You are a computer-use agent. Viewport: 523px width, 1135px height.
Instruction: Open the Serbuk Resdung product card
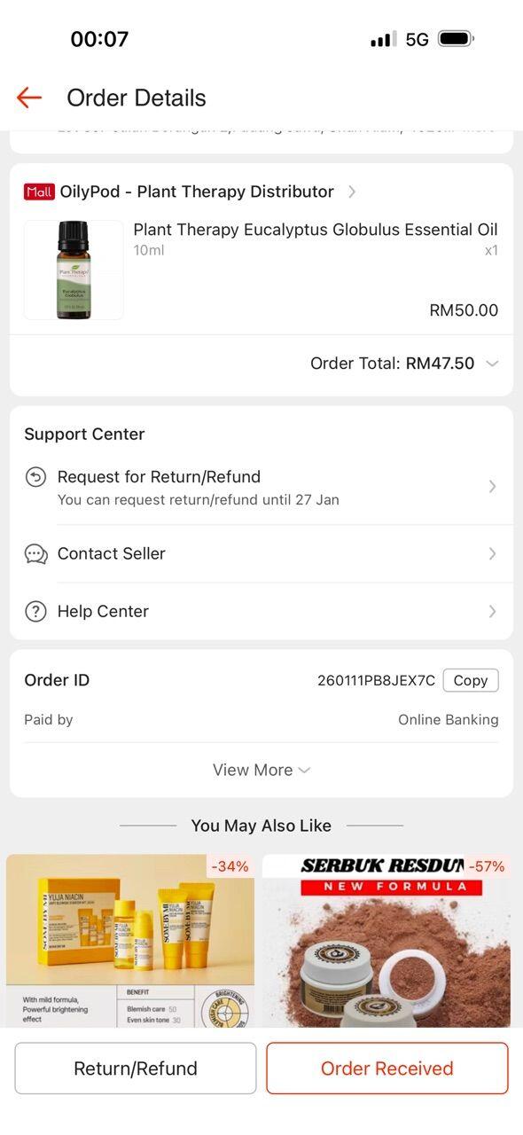coord(386,941)
